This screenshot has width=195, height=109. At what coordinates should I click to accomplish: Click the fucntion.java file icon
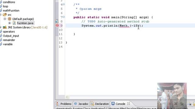[x=14, y=23]
